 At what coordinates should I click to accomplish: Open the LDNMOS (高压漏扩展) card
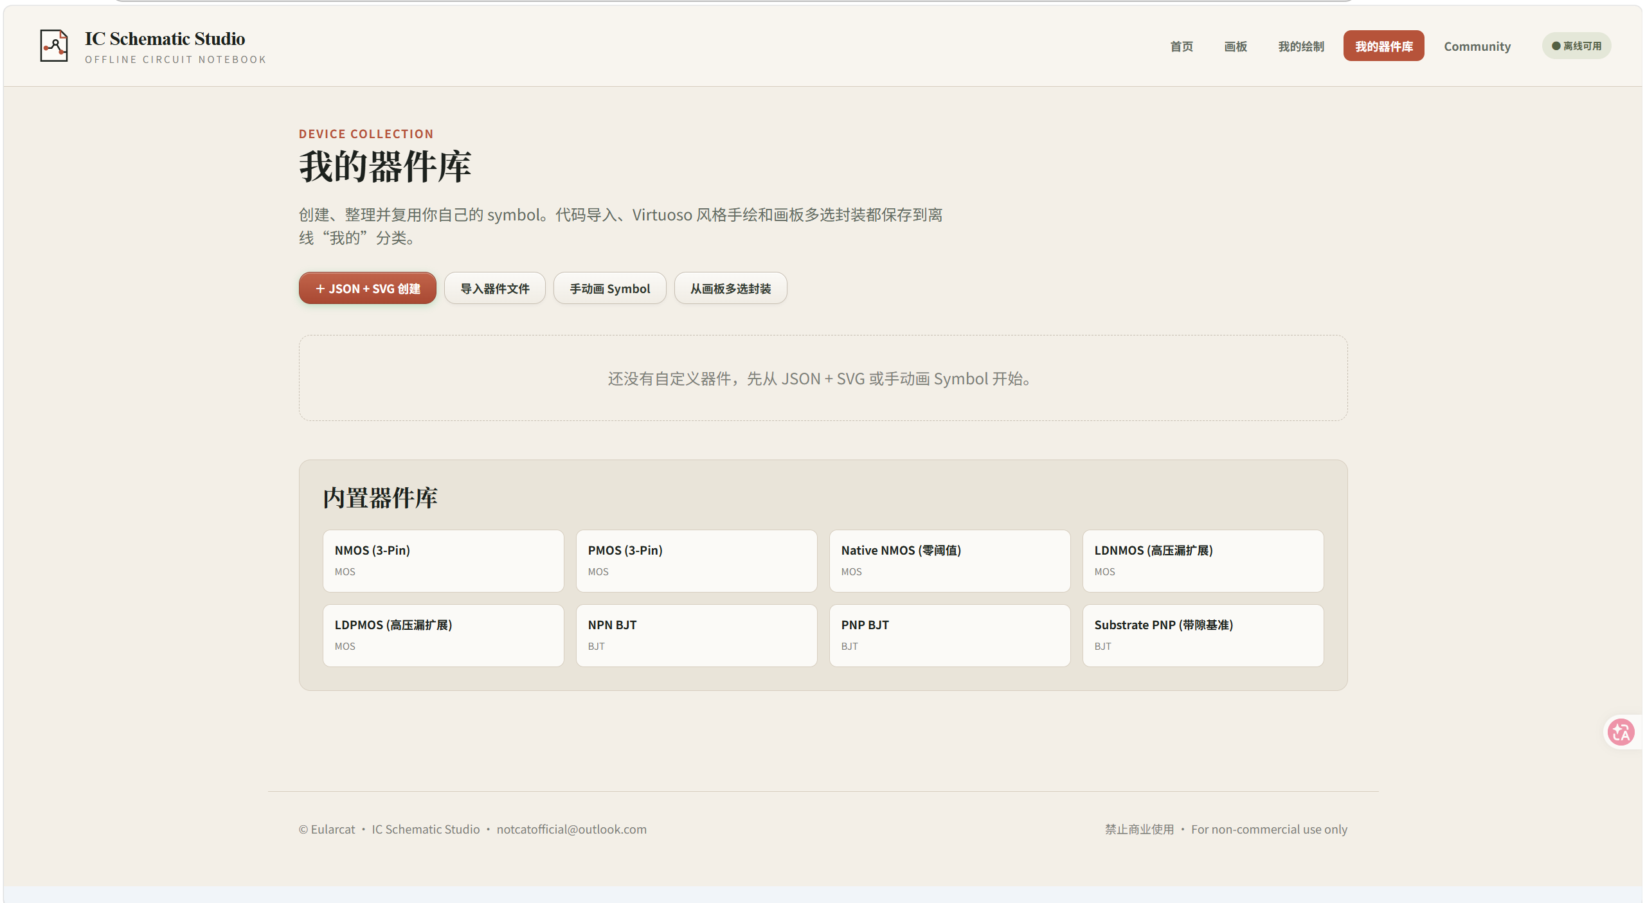click(x=1203, y=561)
